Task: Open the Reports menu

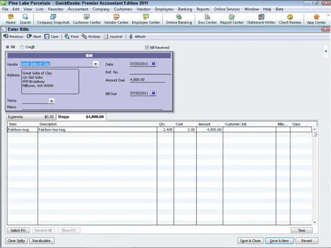Action: [203, 9]
